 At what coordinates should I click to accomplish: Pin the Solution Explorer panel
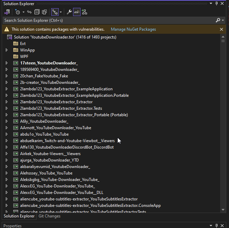coord(216,3)
